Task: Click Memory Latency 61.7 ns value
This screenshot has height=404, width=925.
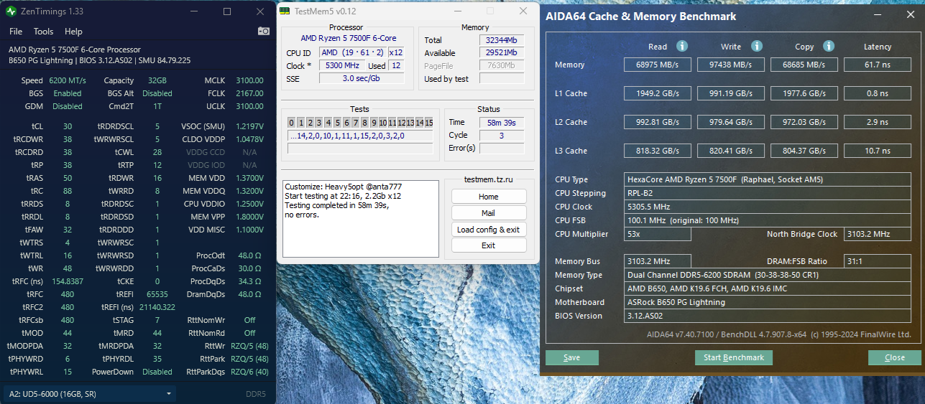Action: [x=877, y=65]
